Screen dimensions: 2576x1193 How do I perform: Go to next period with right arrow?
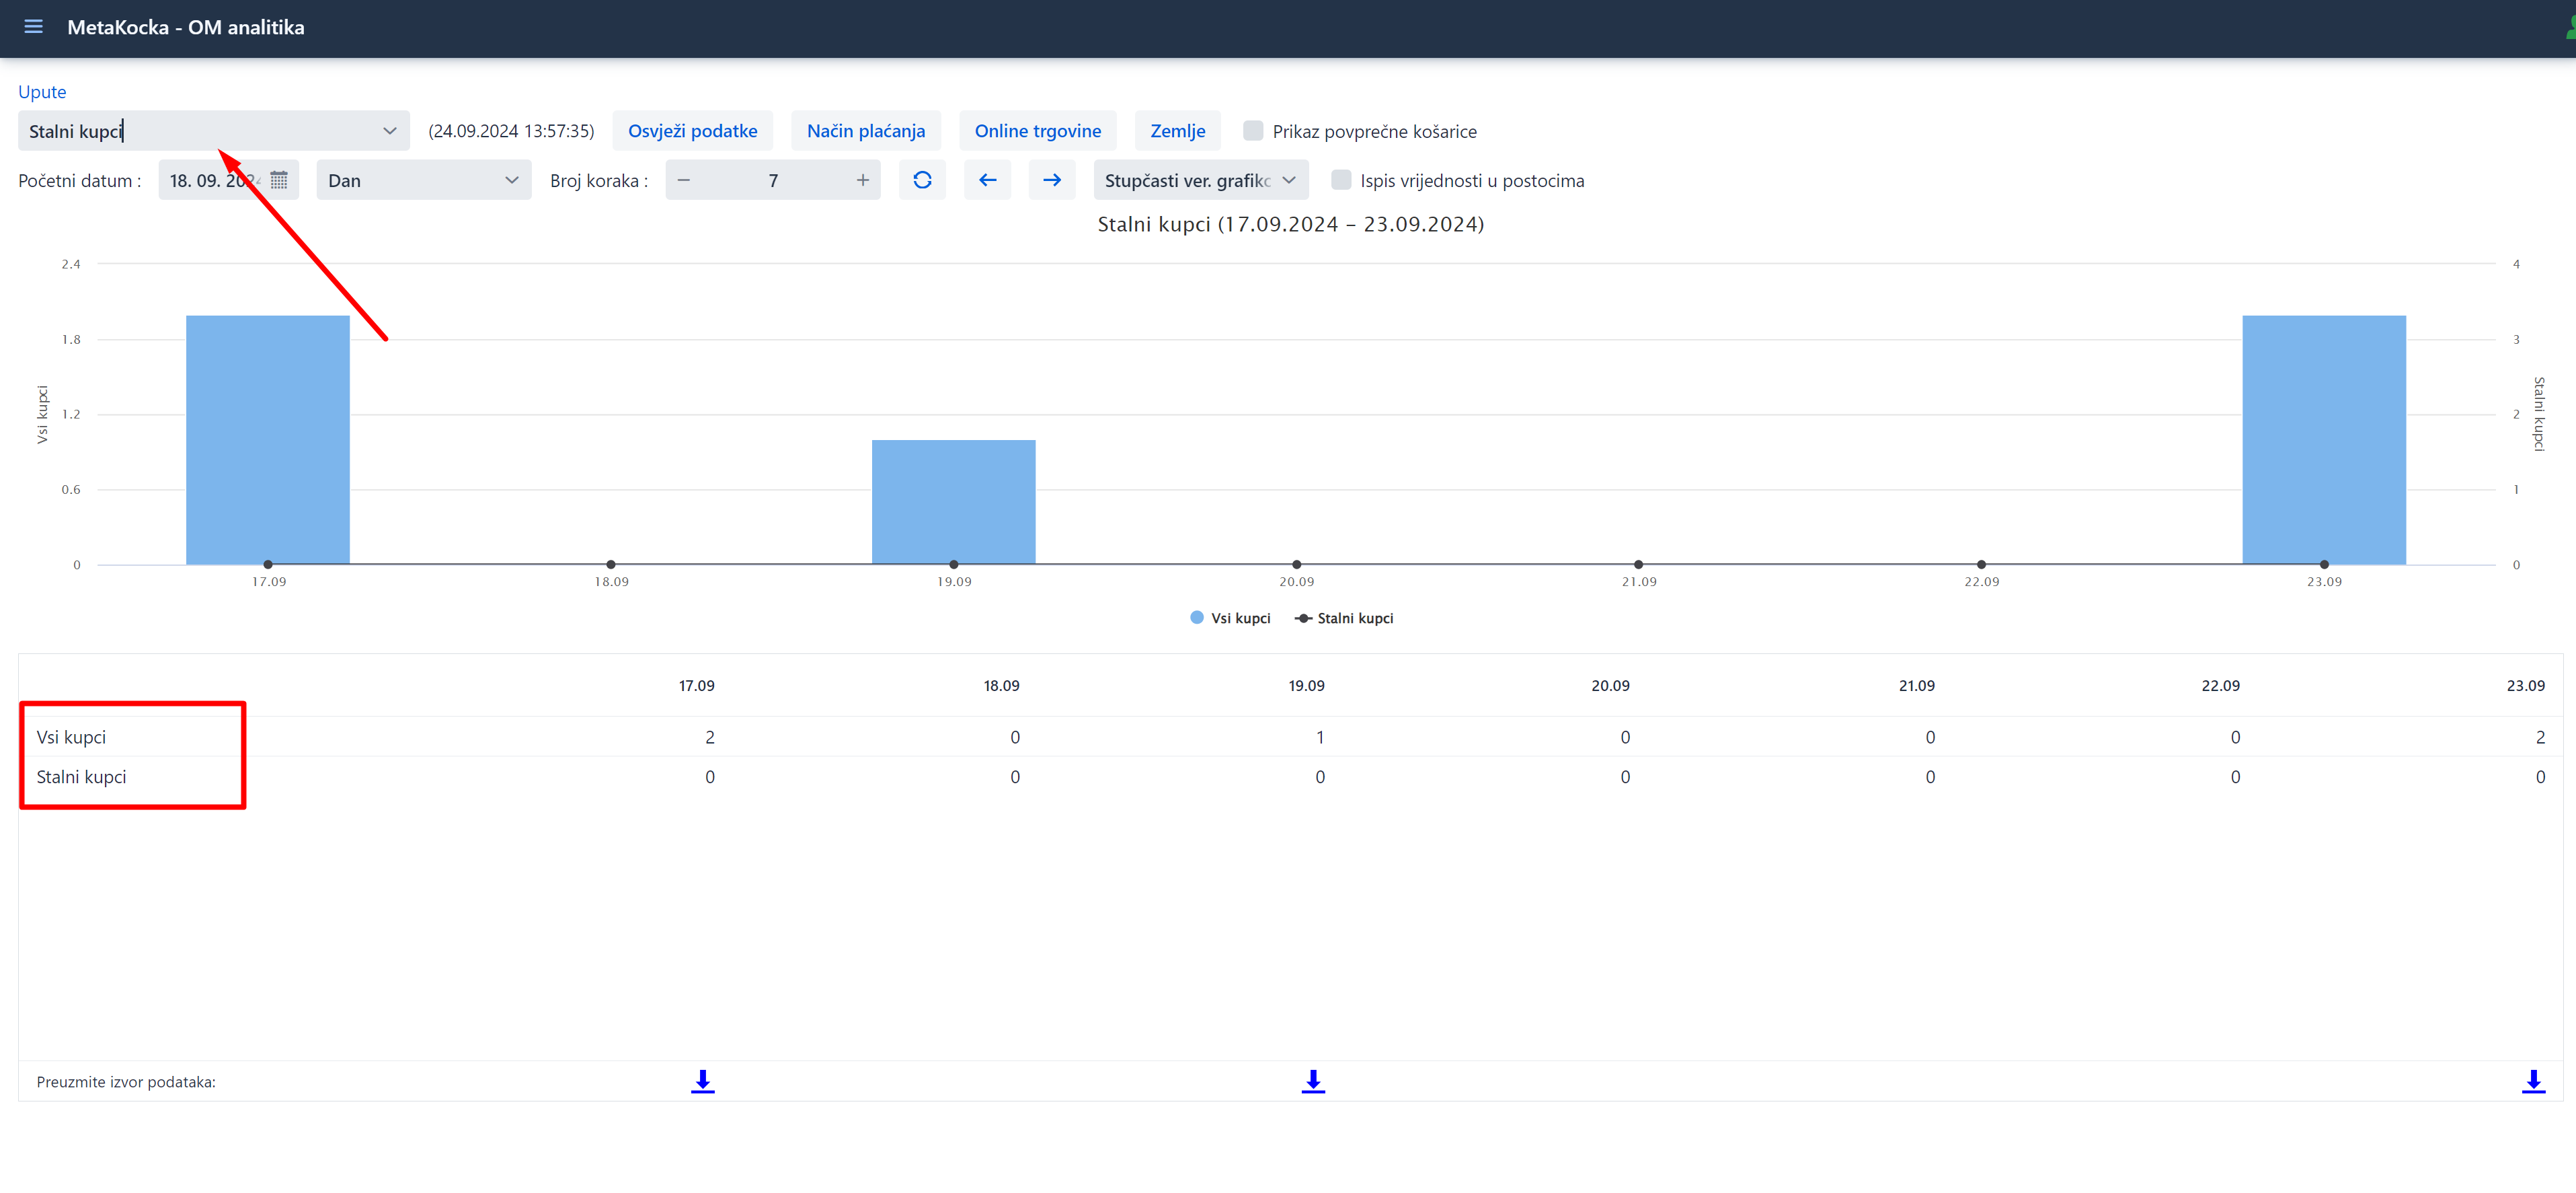[x=1051, y=180]
